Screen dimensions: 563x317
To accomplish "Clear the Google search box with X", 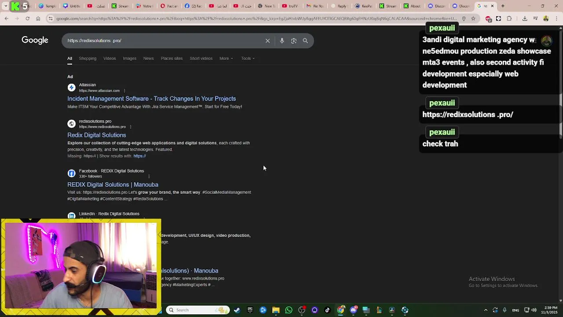I will pyautogui.click(x=267, y=41).
